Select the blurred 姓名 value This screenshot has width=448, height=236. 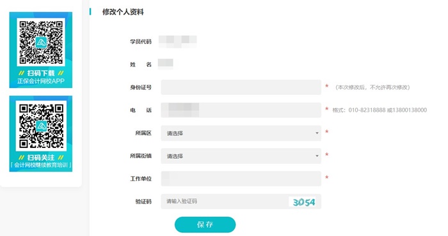pos(165,64)
